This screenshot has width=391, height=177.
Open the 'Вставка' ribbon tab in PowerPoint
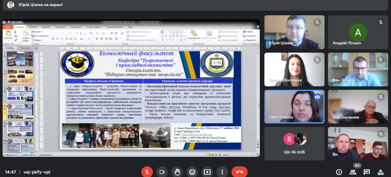tap(33, 27)
